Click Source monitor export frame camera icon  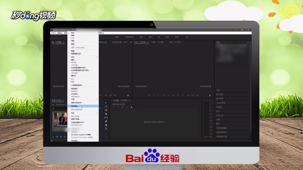pos(115,95)
